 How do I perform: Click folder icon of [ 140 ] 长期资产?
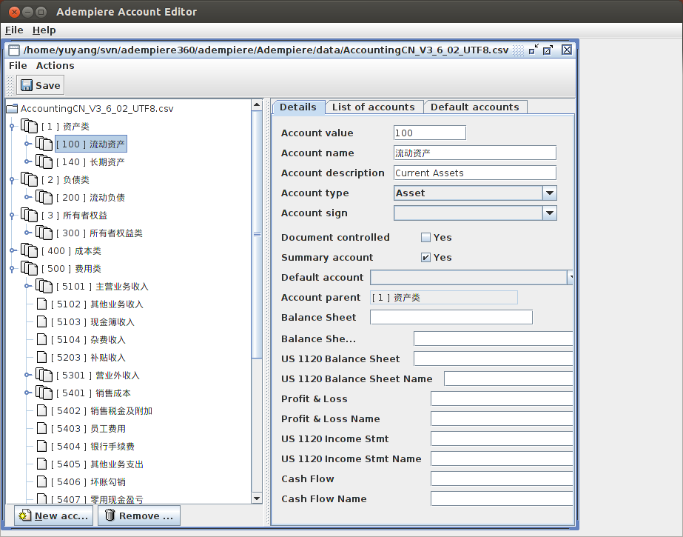coord(44,161)
